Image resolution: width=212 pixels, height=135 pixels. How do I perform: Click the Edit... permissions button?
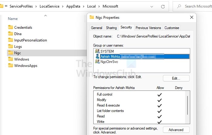(176, 78)
